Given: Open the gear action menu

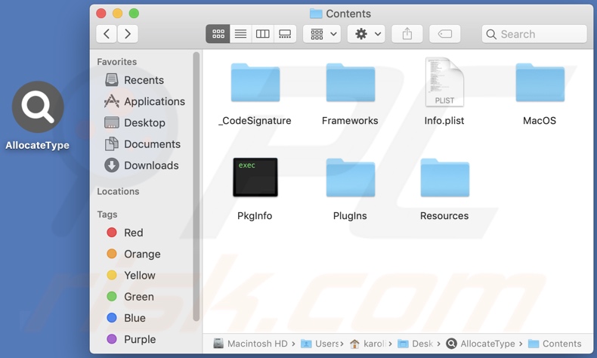Looking at the screenshot, I should (x=367, y=34).
